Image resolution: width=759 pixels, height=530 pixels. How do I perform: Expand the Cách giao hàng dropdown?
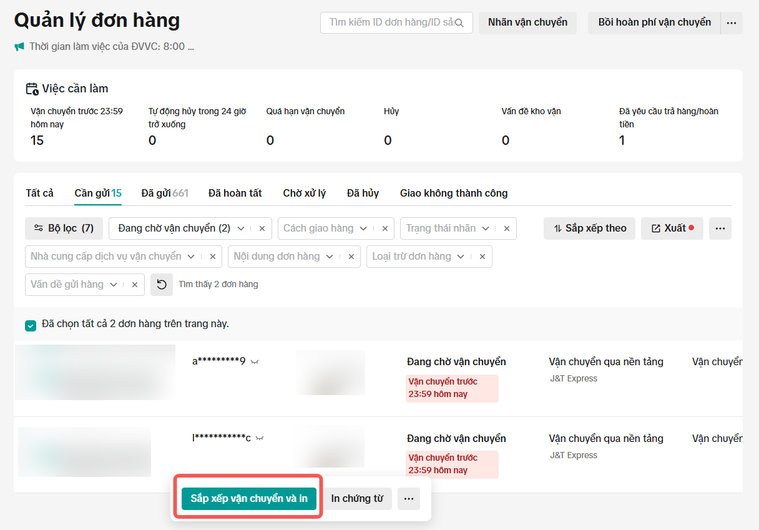pos(365,228)
